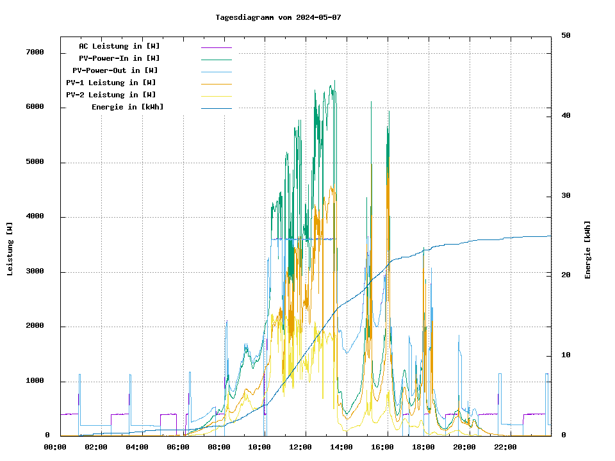The height and width of the screenshot is (461, 615).
Task: Click the chart title "Tagesdiagramm vom 2024-05-07"
Action: 278,17
